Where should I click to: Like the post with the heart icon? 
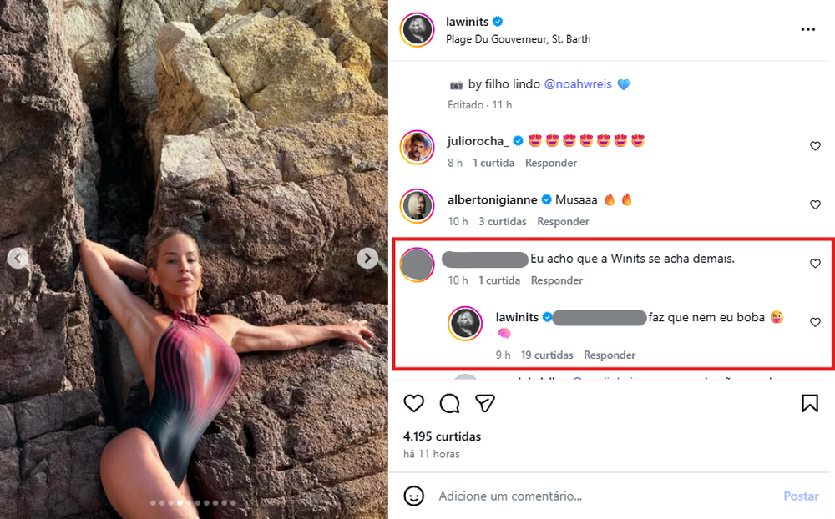tap(413, 403)
